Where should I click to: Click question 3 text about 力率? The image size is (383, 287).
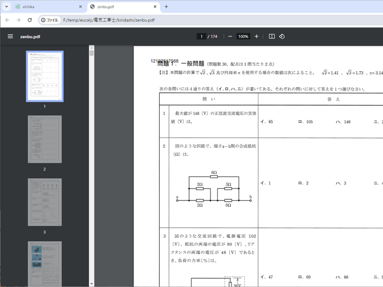(x=214, y=248)
